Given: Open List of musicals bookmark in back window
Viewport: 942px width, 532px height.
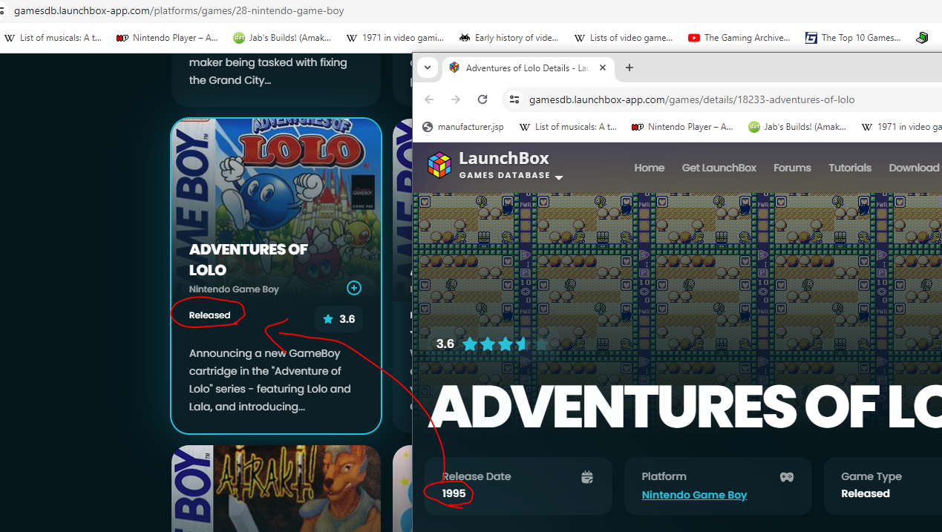Looking at the screenshot, I should [54, 38].
